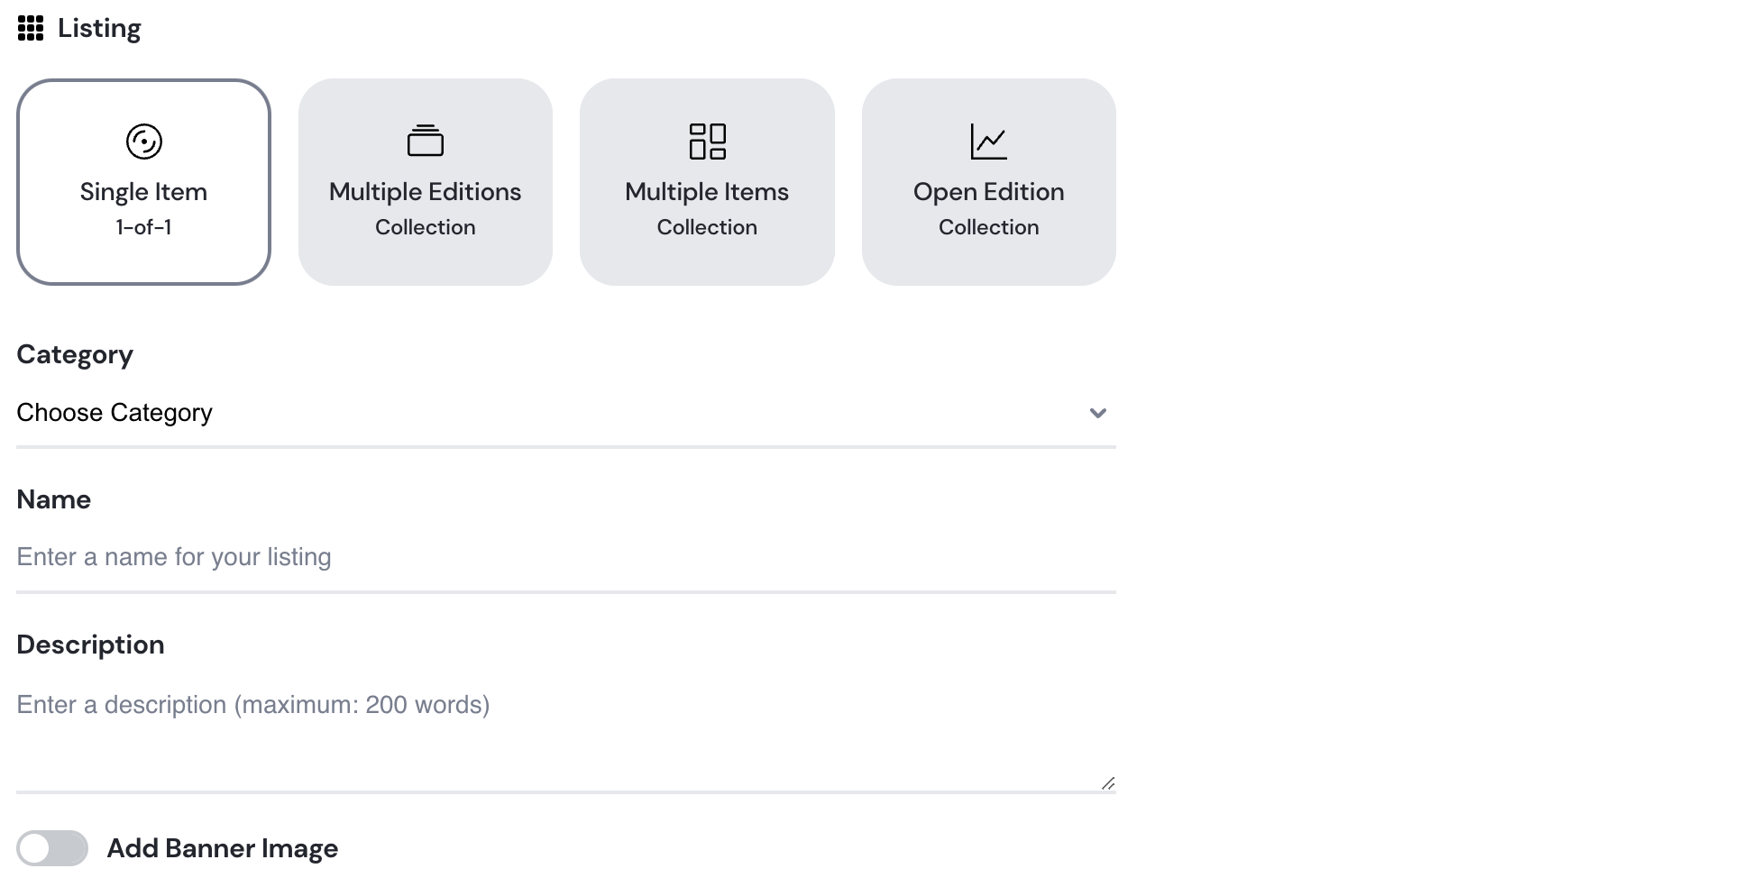1751x887 pixels.
Task: Click the Description field label
Action: (x=90, y=645)
